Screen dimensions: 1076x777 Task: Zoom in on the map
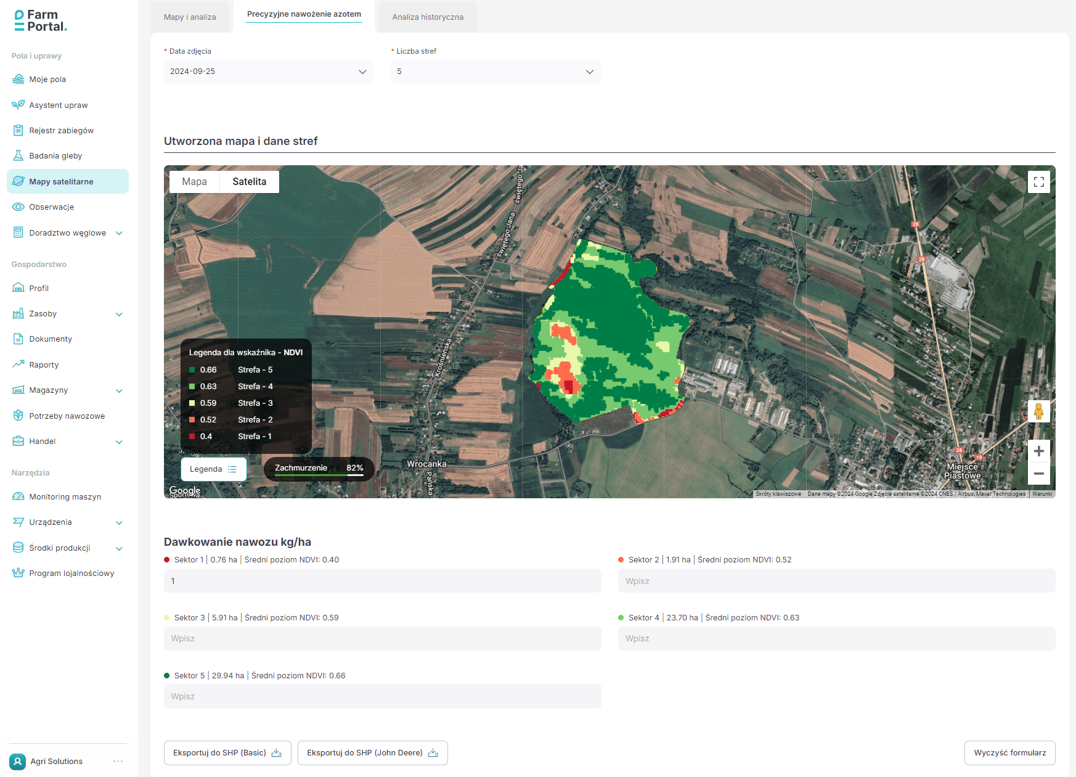[x=1039, y=451]
